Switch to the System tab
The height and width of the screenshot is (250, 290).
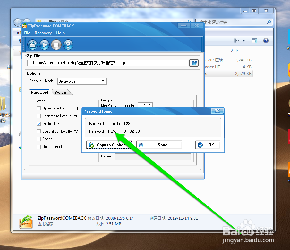point(61,93)
